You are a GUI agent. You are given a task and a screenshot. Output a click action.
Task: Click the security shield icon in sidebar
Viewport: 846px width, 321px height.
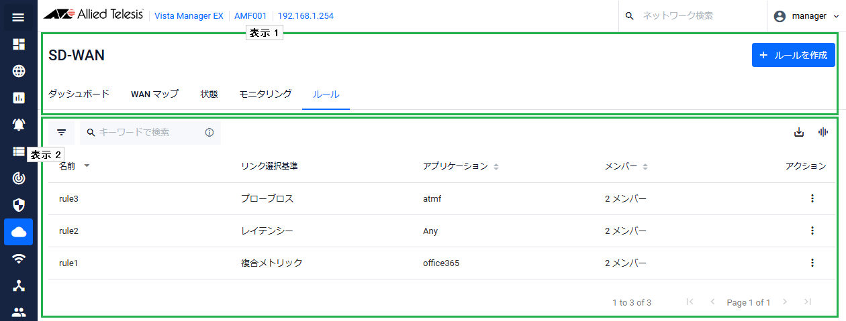click(x=19, y=205)
